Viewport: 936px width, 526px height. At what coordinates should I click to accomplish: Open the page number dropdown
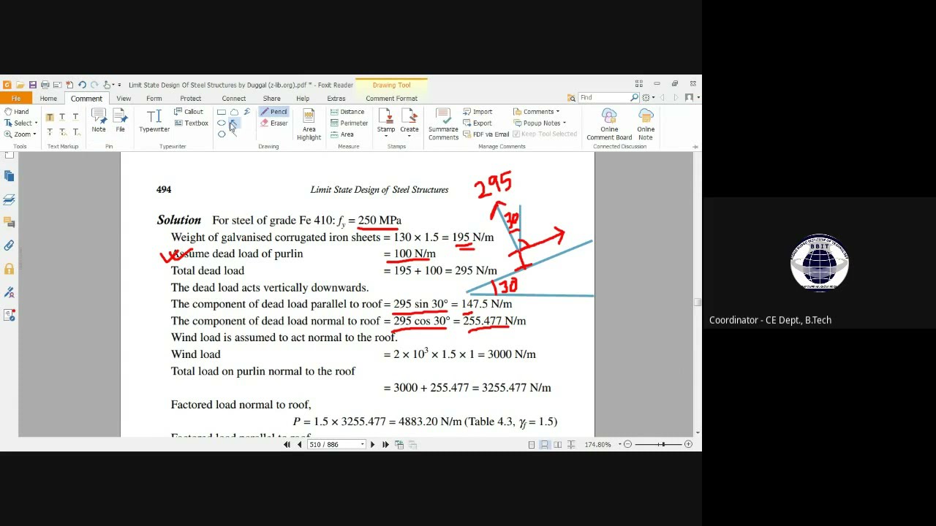(x=362, y=444)
